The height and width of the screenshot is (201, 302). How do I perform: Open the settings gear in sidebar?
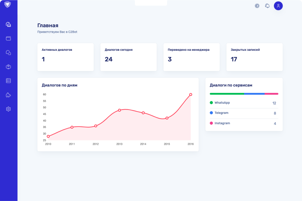tap(8, 109)
